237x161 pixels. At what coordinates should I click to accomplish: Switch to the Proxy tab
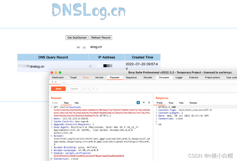point(86,77)
